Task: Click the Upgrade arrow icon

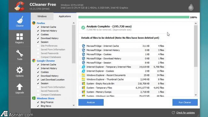Action: click(x=20, y=87)
